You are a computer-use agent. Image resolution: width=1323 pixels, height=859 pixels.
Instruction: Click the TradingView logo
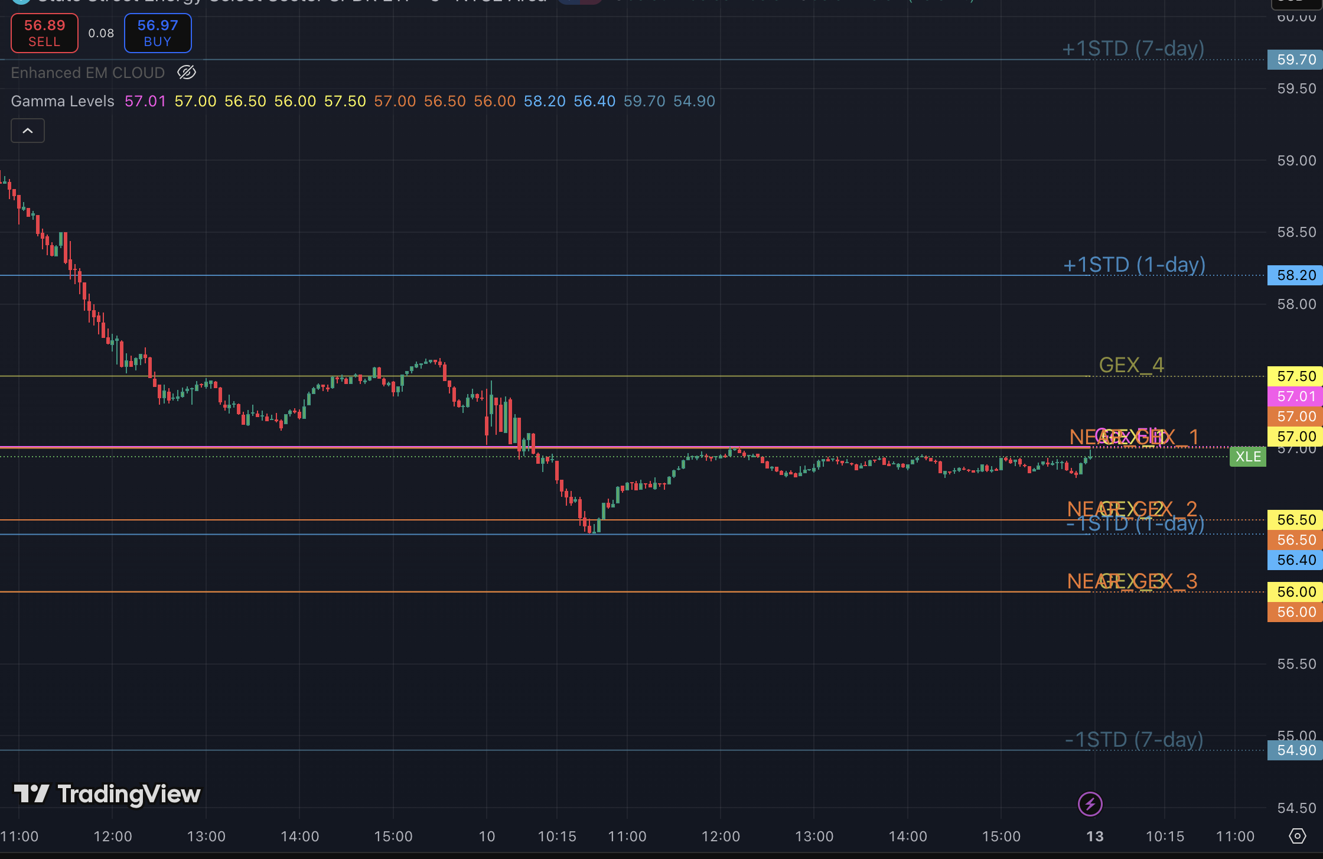click(x=107, y=794)
